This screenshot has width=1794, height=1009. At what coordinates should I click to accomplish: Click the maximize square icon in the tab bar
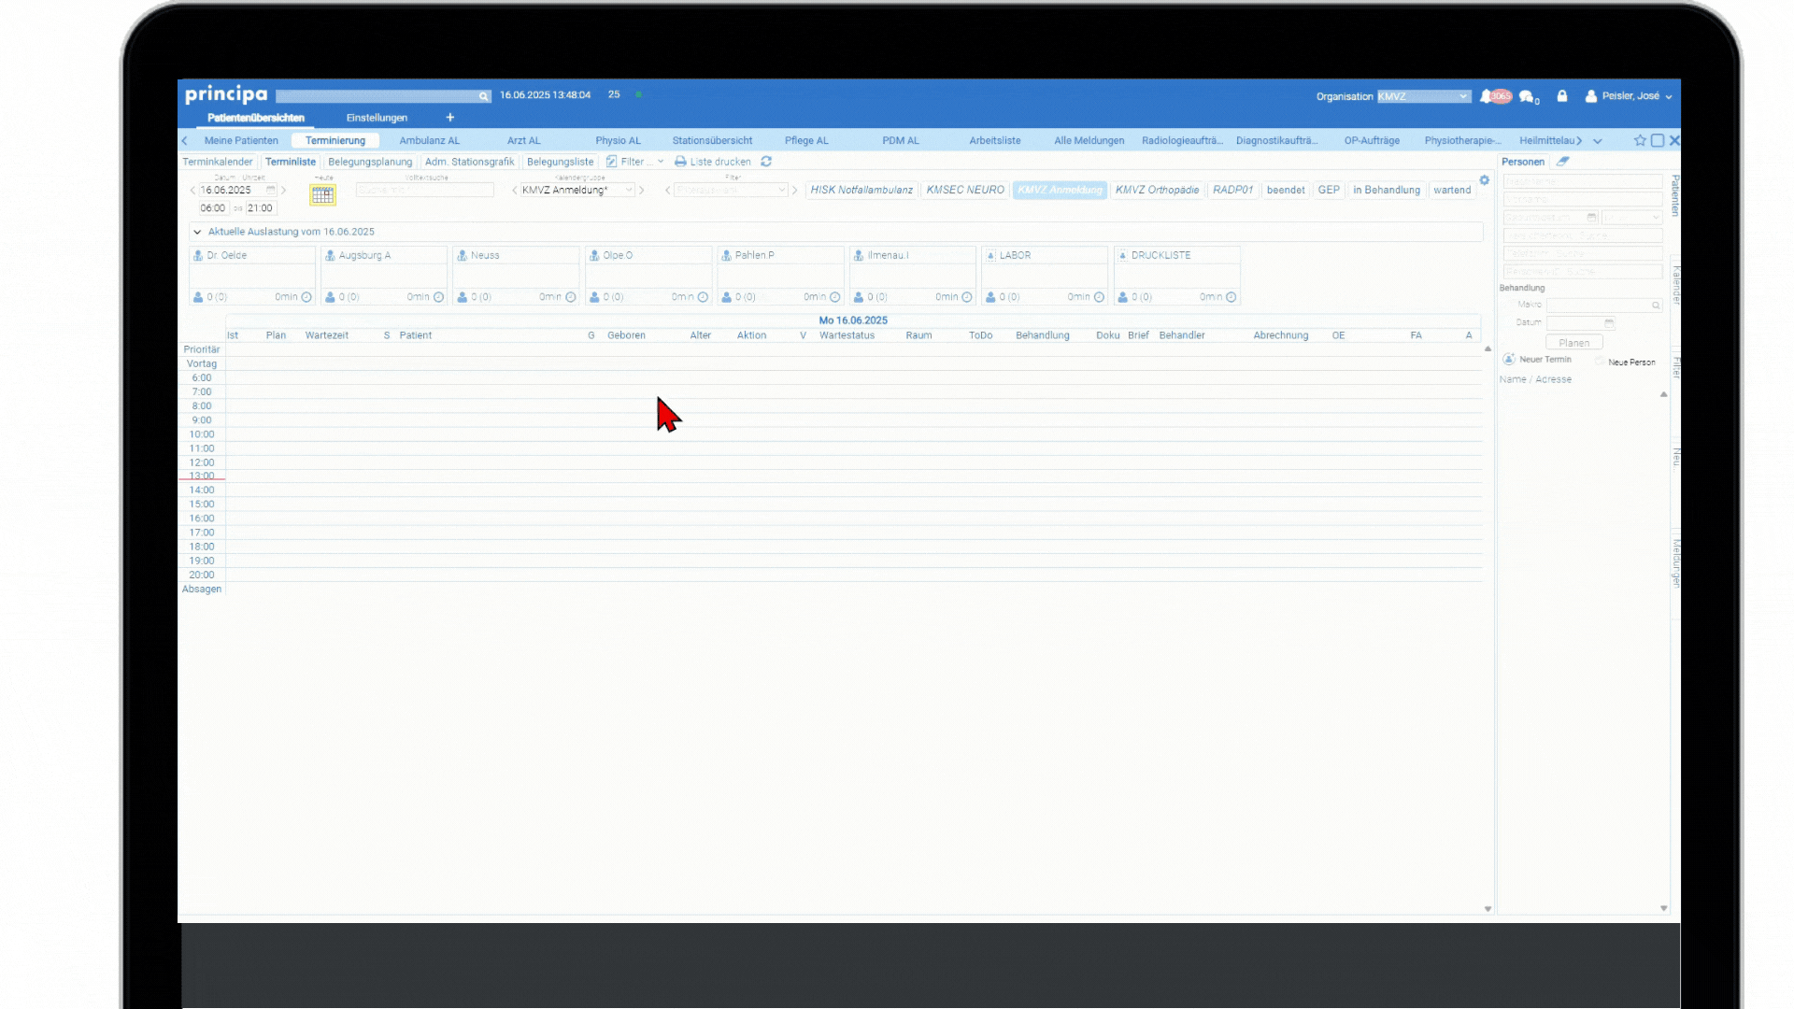(1658, 140)
